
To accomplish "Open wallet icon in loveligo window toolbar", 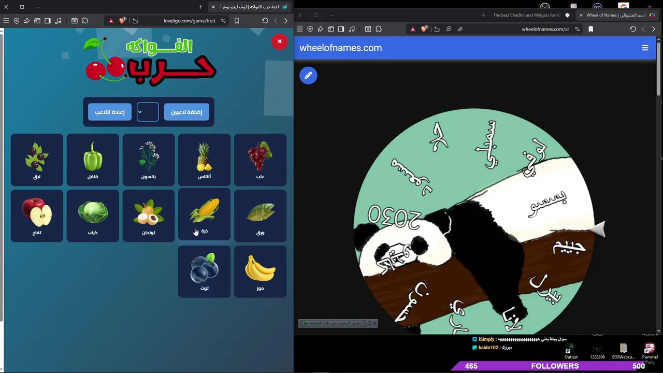I will pyautogui.click(x=37, y=21).
